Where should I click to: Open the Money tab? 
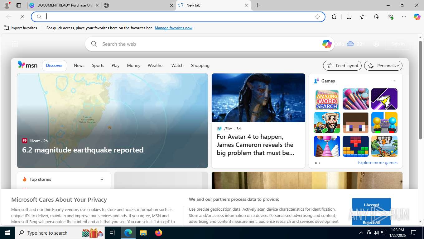134,65
